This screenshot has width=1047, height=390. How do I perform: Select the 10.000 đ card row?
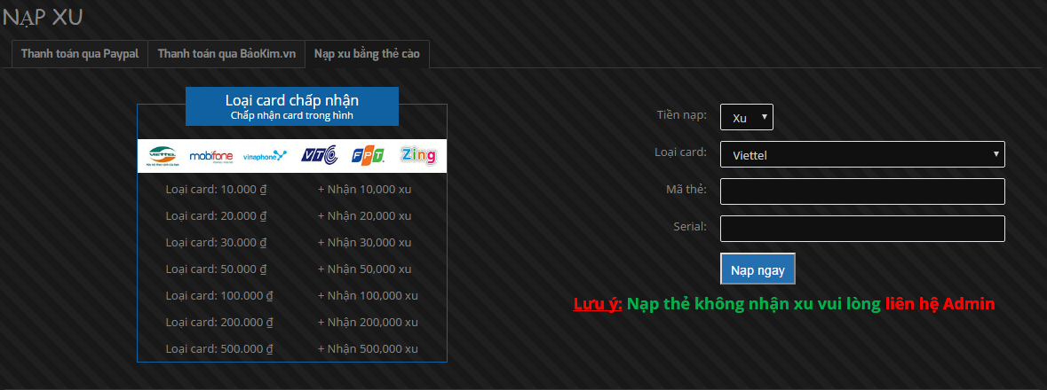[x=218, y=189]
